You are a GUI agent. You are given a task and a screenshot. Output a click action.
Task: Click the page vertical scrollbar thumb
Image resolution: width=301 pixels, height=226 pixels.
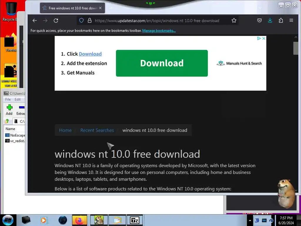[296, 48]
